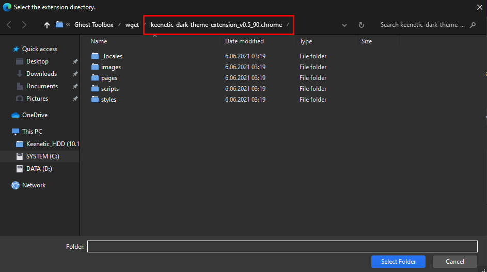Select the pages folder icon
Image resolution: width=487 pixels, height=272 pixels.
(95, 77)
